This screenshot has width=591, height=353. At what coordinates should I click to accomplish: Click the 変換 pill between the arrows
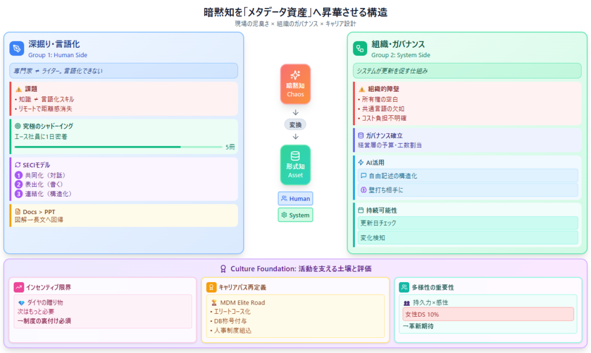pyautogui.click(x=295, y=125)
